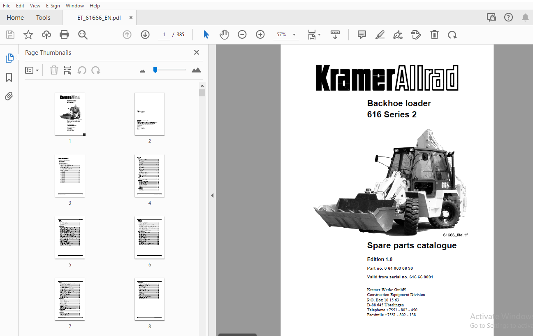Image resolution: width=533 pixels, height=336 pixels.
Task: Open the Window menu
Action: coord(75,6)
